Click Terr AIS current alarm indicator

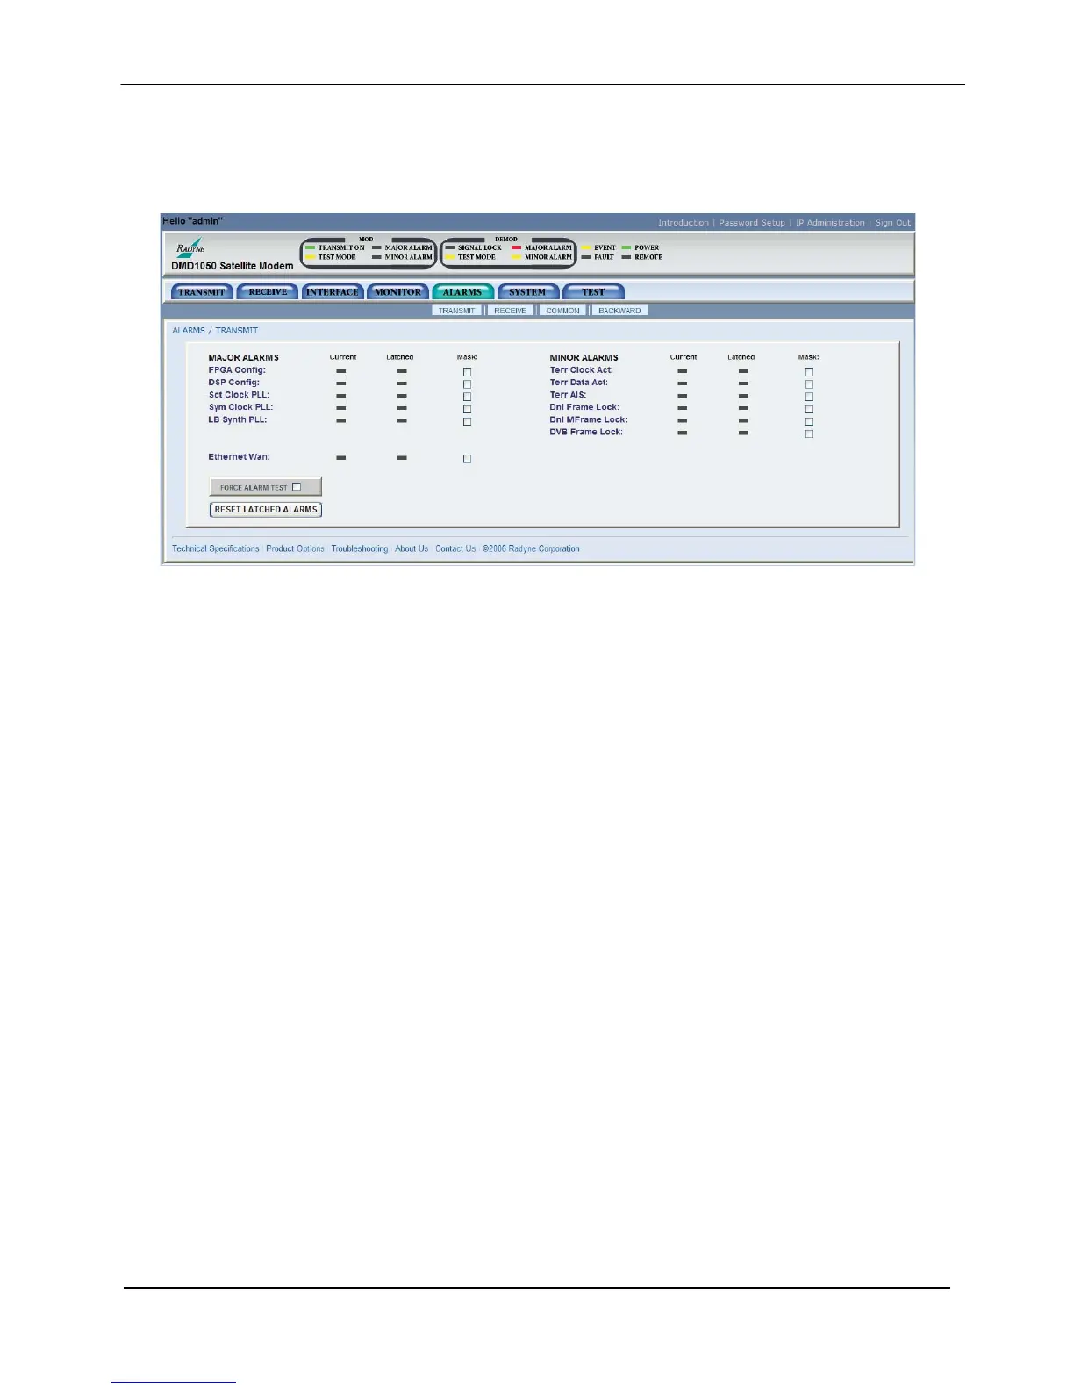point(682,396)
